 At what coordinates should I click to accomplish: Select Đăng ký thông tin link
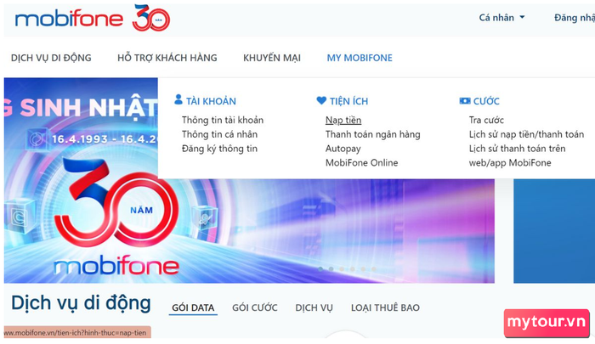click(219, 149)
